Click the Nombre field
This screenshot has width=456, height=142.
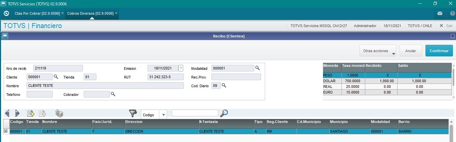coord(105,86)
